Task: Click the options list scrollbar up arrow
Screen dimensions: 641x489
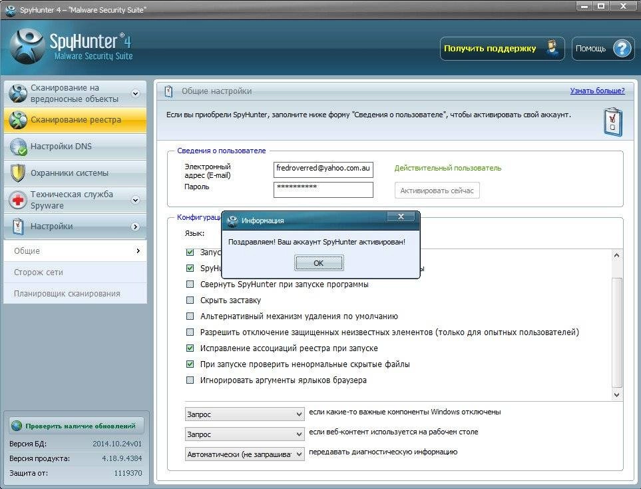Action: coord(616,255)
